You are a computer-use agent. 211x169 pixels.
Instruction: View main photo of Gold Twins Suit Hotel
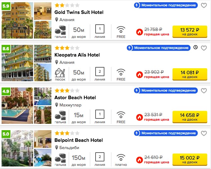point(17,20)
